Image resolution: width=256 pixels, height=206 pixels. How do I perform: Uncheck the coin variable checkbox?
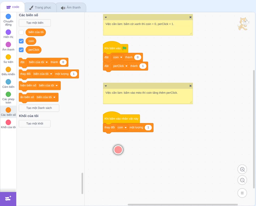pyautogui.click(x=21, y=41)
